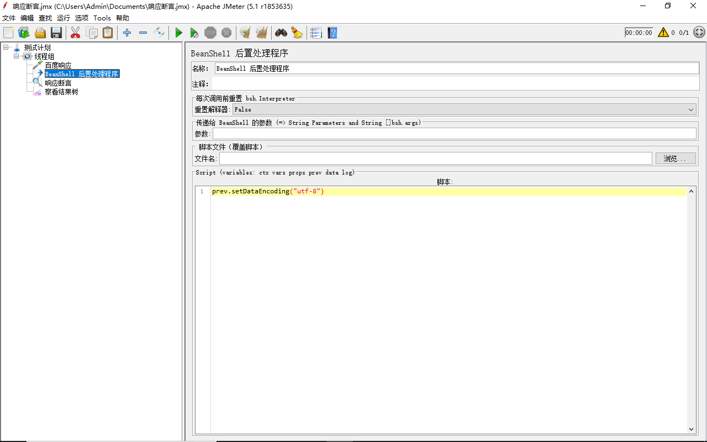Cut selected element with scissors icon
This screenshot has height=442, width=707.
(76, 33)
